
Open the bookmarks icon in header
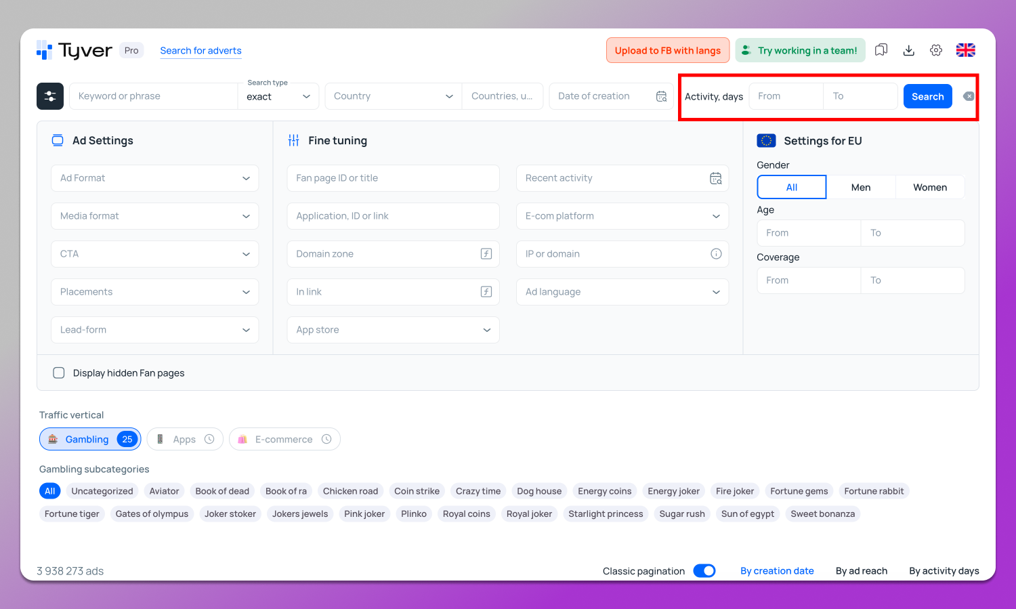point(881,50)
